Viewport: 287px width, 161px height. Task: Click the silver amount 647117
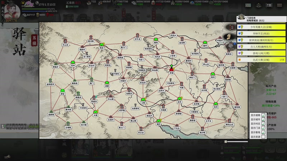point(31,15)
